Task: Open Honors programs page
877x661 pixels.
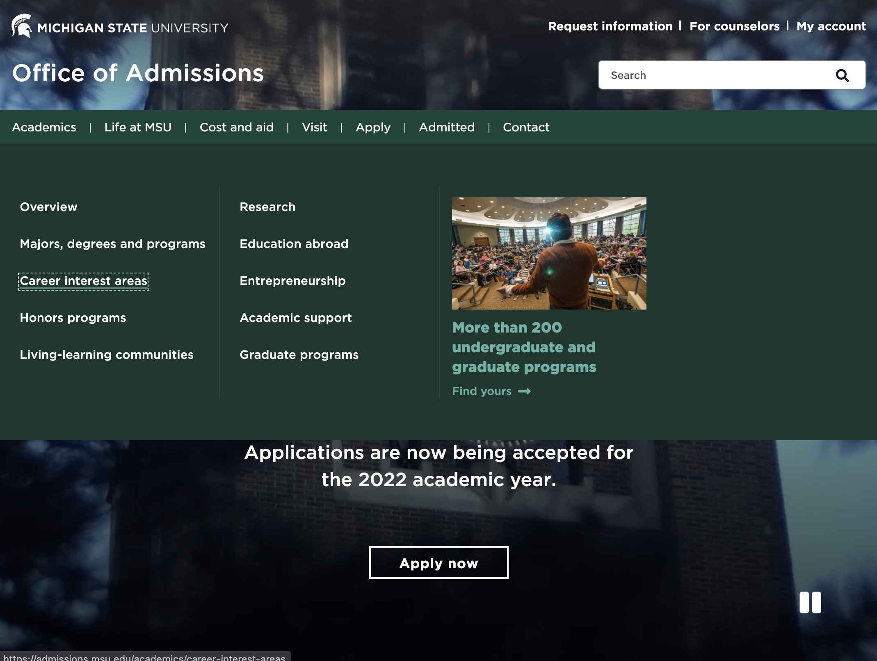Action: (73, 318)
